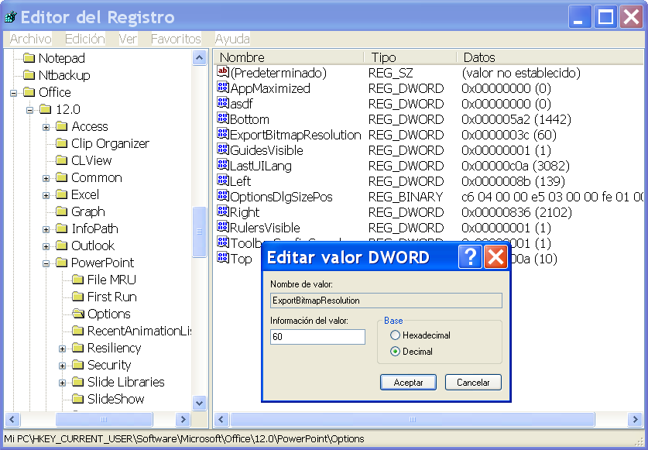The width and height of the screenshot is (648, 450).
Task: Open the Archivo menu
Action: coord(31,39)
